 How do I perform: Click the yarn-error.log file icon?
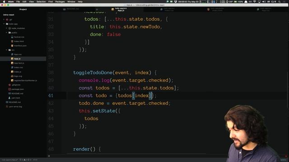(7, 107)
